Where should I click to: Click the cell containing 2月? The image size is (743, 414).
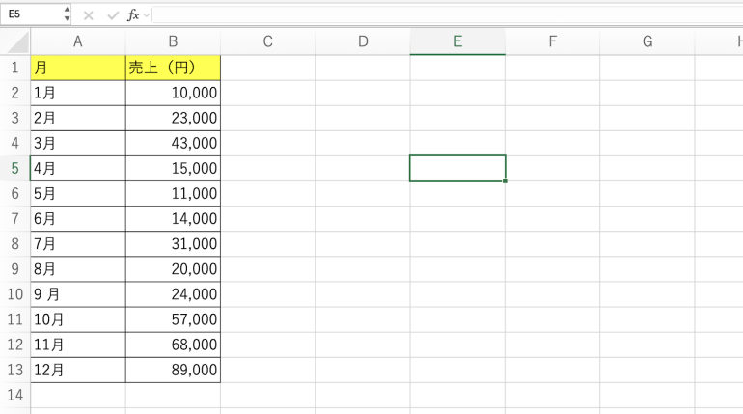pos(78,118)
